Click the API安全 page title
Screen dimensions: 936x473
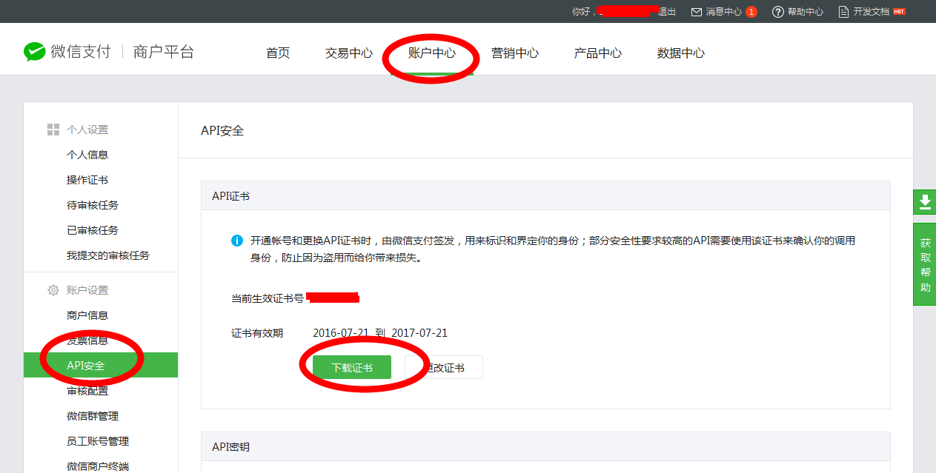click(x=222, y=130)
